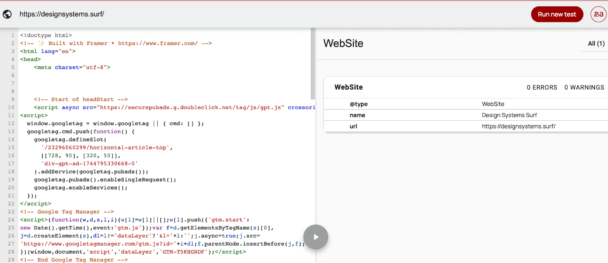
Task: Click the googletag.cmd.push(function() line
Action: 81,131
